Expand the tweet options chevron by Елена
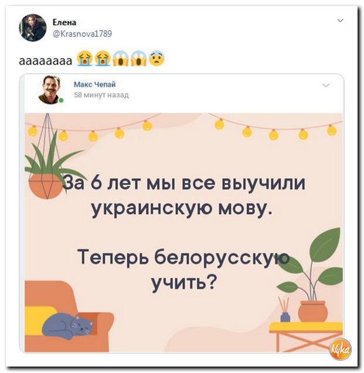The image size is (364, 373). coord(340,21)
